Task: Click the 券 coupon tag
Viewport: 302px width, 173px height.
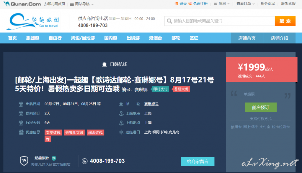Action: coord(48,139)
